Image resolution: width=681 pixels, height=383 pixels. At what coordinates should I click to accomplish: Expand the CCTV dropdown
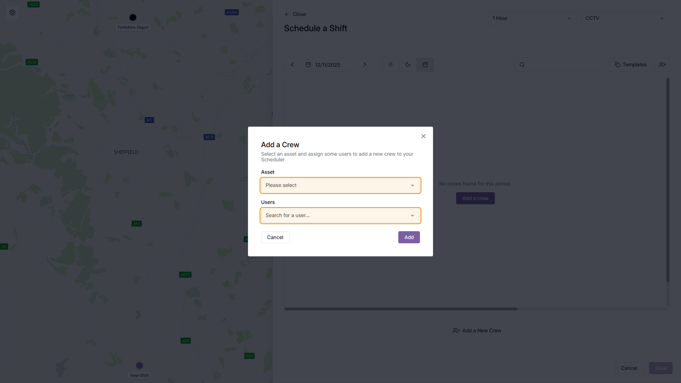pyautogui.click(x=625, y=18)
